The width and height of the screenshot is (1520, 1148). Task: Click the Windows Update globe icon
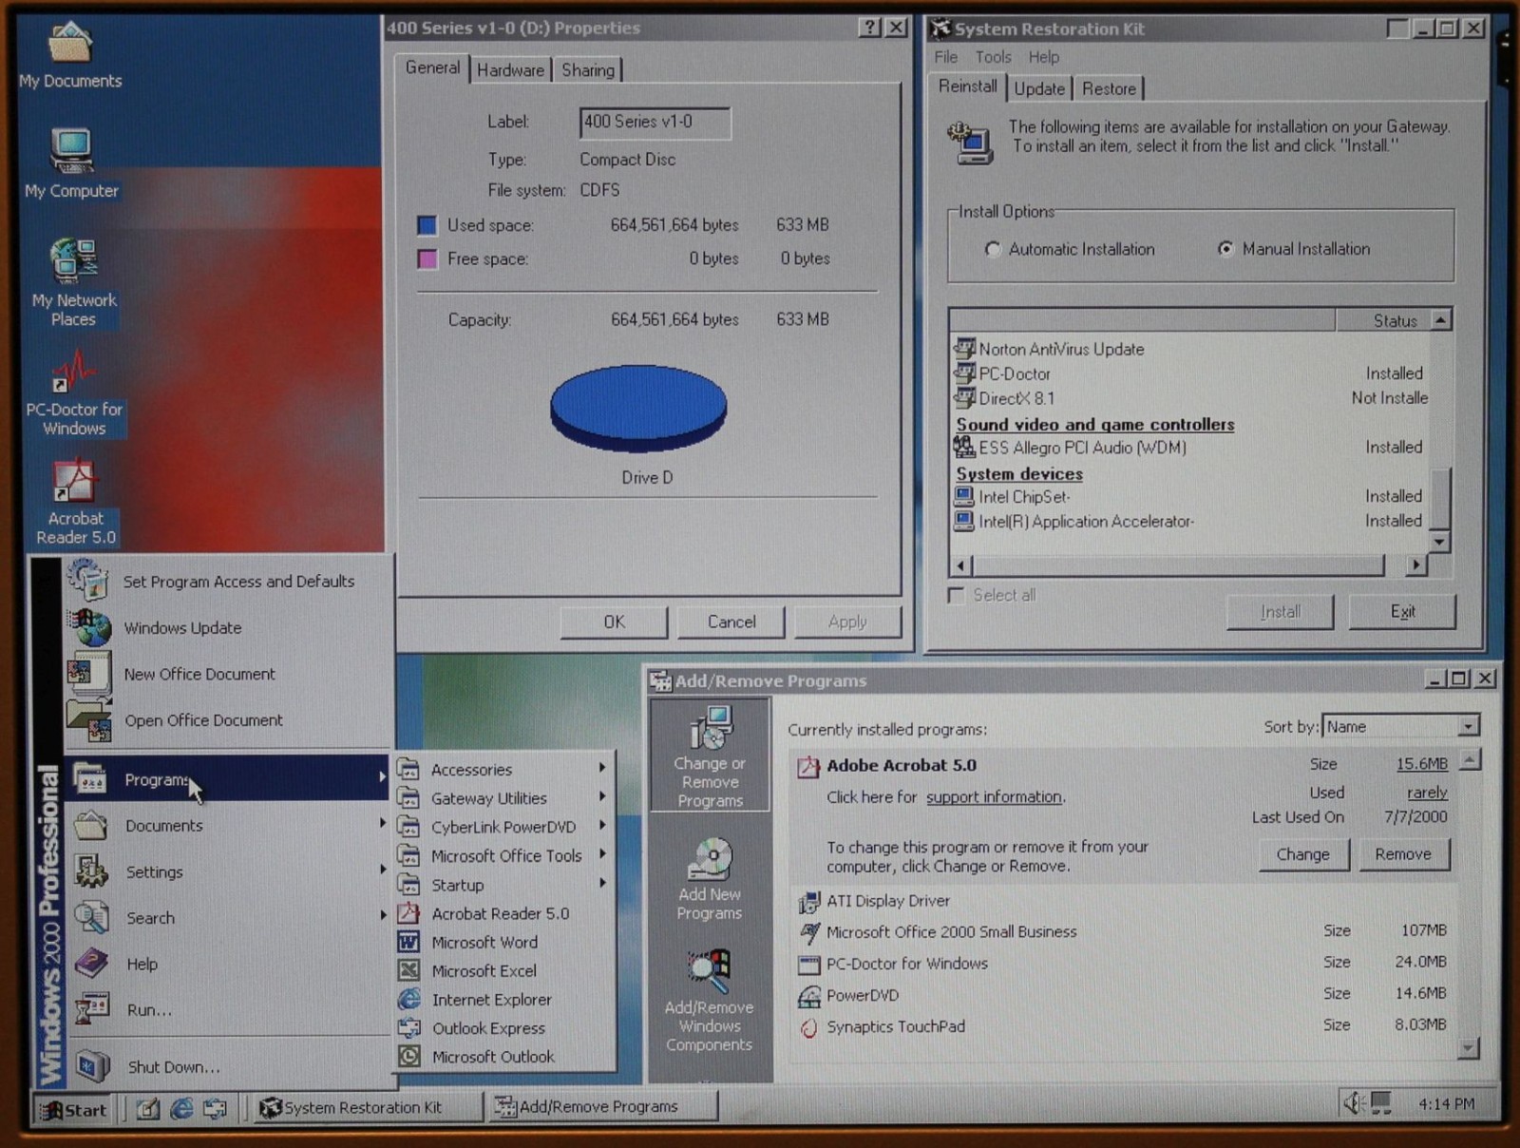pyautogui.click(x=90, y=627)
